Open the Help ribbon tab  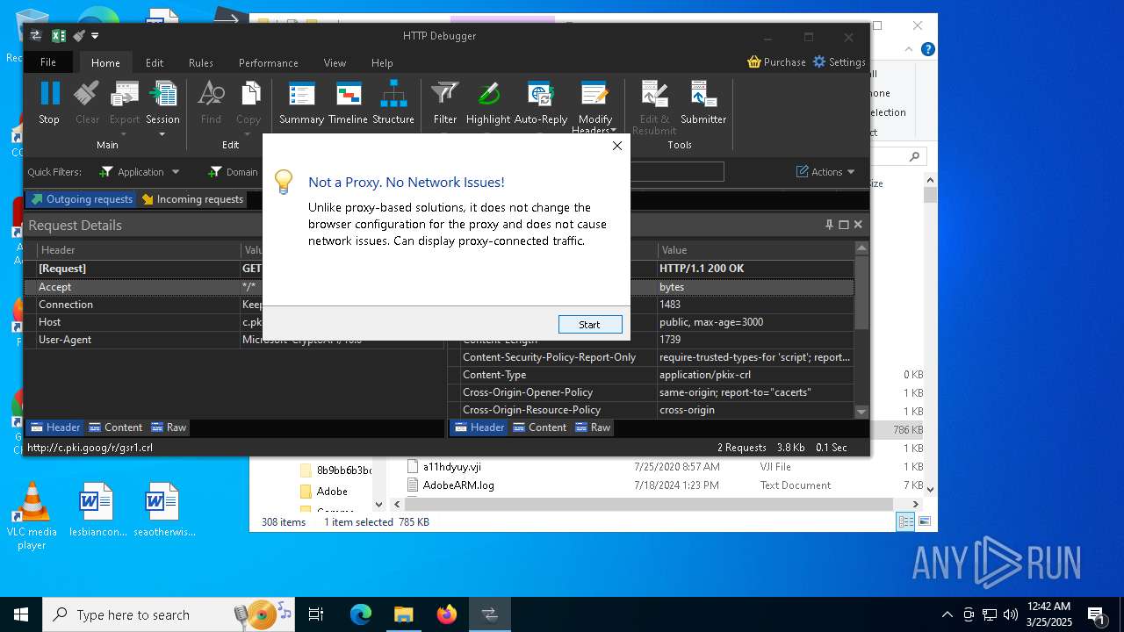382,63
